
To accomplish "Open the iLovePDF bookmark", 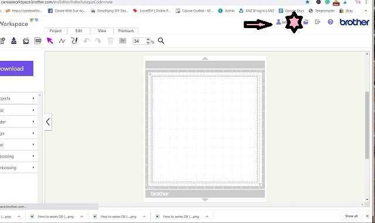I will (152, 11).
